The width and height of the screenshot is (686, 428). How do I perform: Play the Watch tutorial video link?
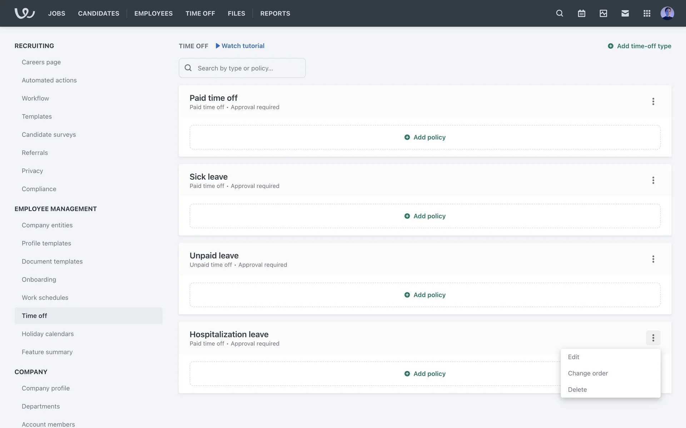240,46
